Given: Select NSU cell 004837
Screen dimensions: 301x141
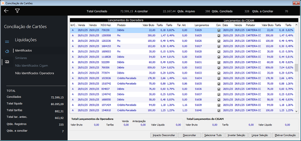Looking at the screenshot, I should pos(106,89).
